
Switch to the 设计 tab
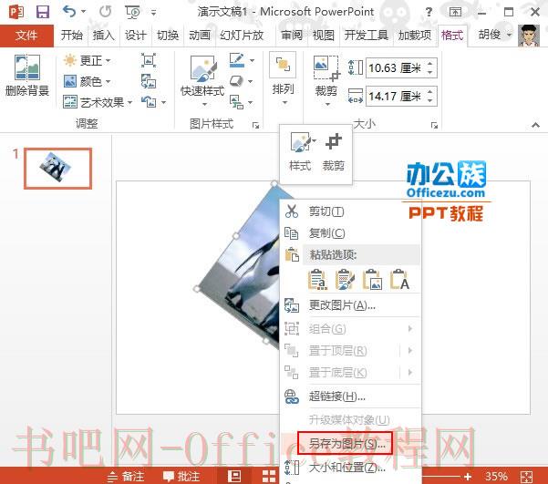pyautogui.click(x=136, y=36)
